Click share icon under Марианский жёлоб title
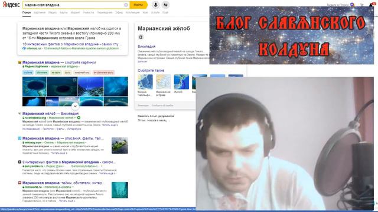 pos(141,37)
